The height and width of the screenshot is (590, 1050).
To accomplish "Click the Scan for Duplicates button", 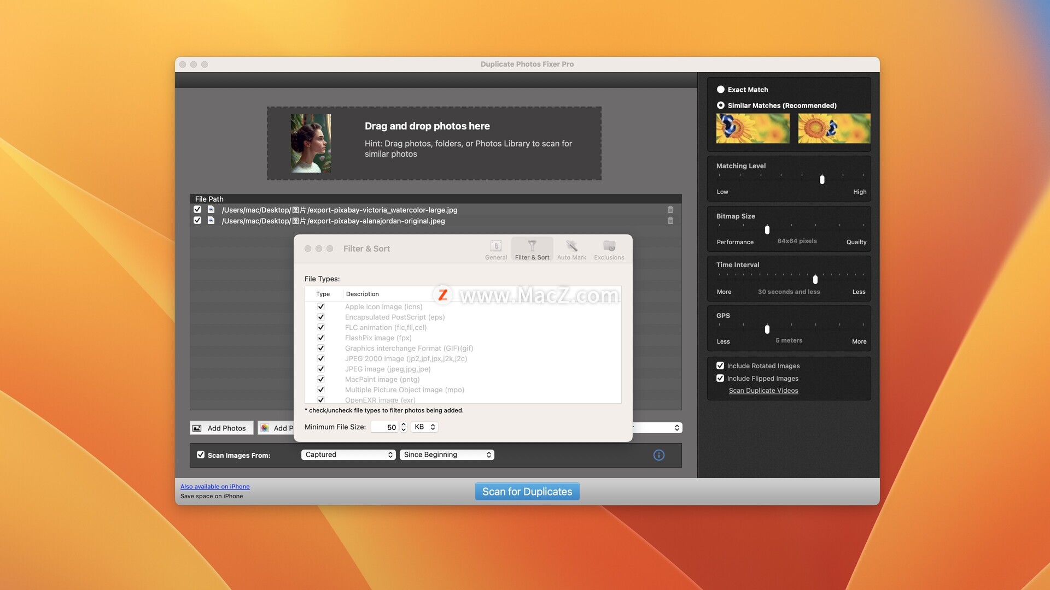I will (x=527, y=492).
